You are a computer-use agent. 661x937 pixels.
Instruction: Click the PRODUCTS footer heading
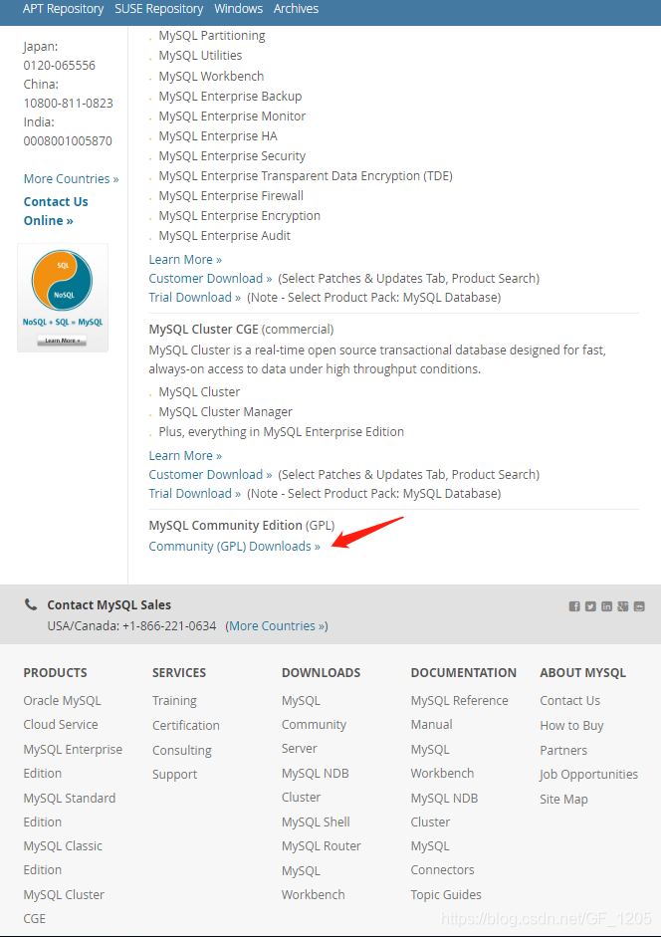[x=55, y=673]
